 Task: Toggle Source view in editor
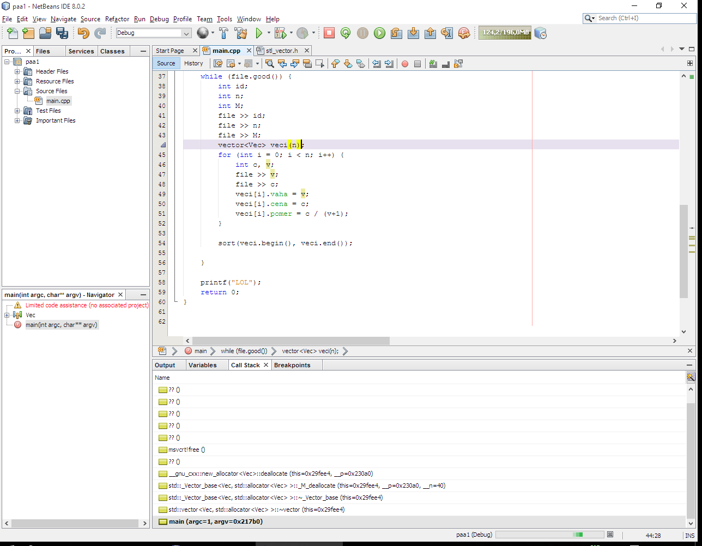[166, 63]
